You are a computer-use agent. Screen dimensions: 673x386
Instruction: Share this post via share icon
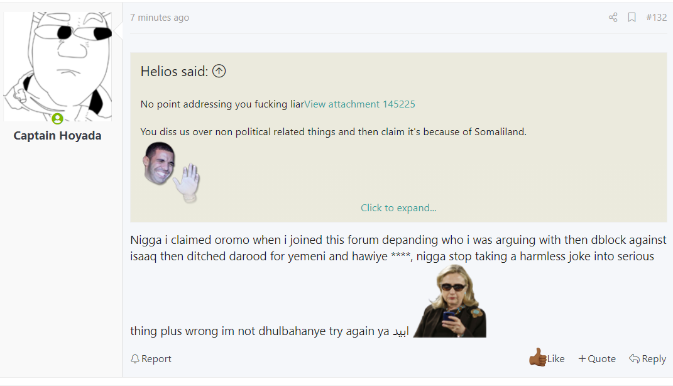pos(613,18)
